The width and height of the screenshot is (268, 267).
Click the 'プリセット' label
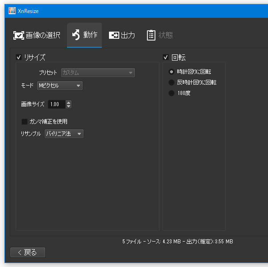coord(48,73)
